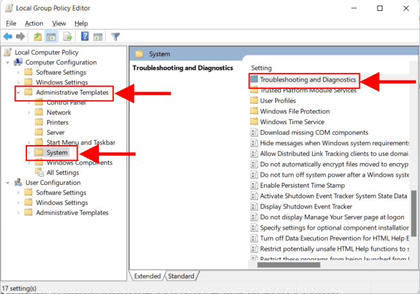Viewport: 420px width, 294px height.
Task: Select Restrict potentially unsafe HTML Help functions
Action: 334,249
